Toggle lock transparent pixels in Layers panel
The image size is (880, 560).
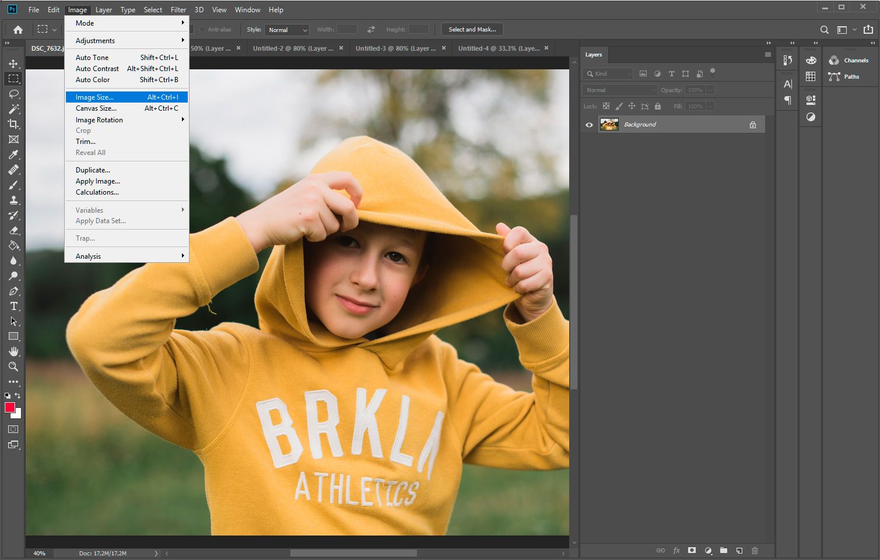606,106
